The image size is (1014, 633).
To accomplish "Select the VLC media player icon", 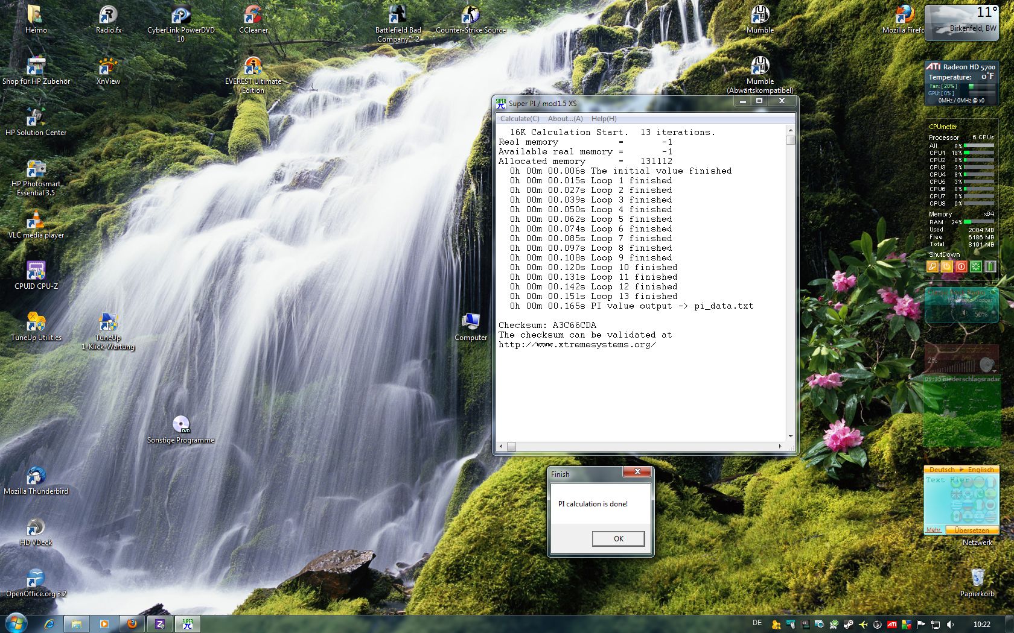I will [36, 221].
